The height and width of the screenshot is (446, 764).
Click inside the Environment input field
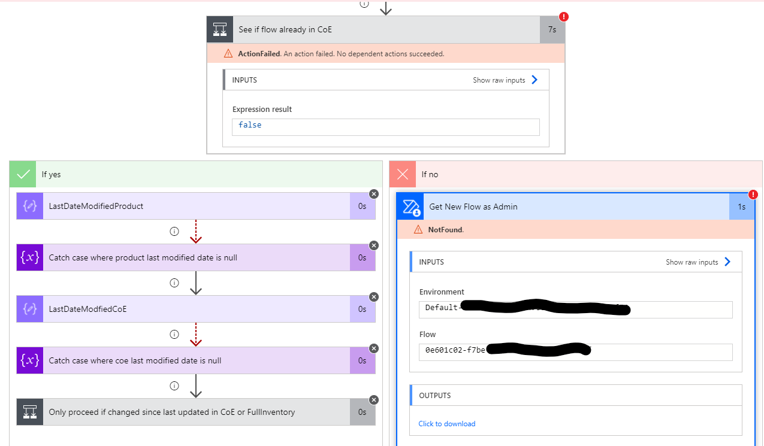tap(575, 309)
